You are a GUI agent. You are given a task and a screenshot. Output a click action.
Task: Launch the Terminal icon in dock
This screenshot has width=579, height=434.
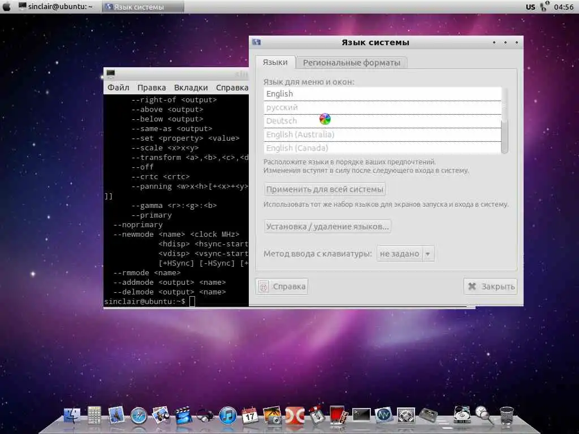point(361,415)
